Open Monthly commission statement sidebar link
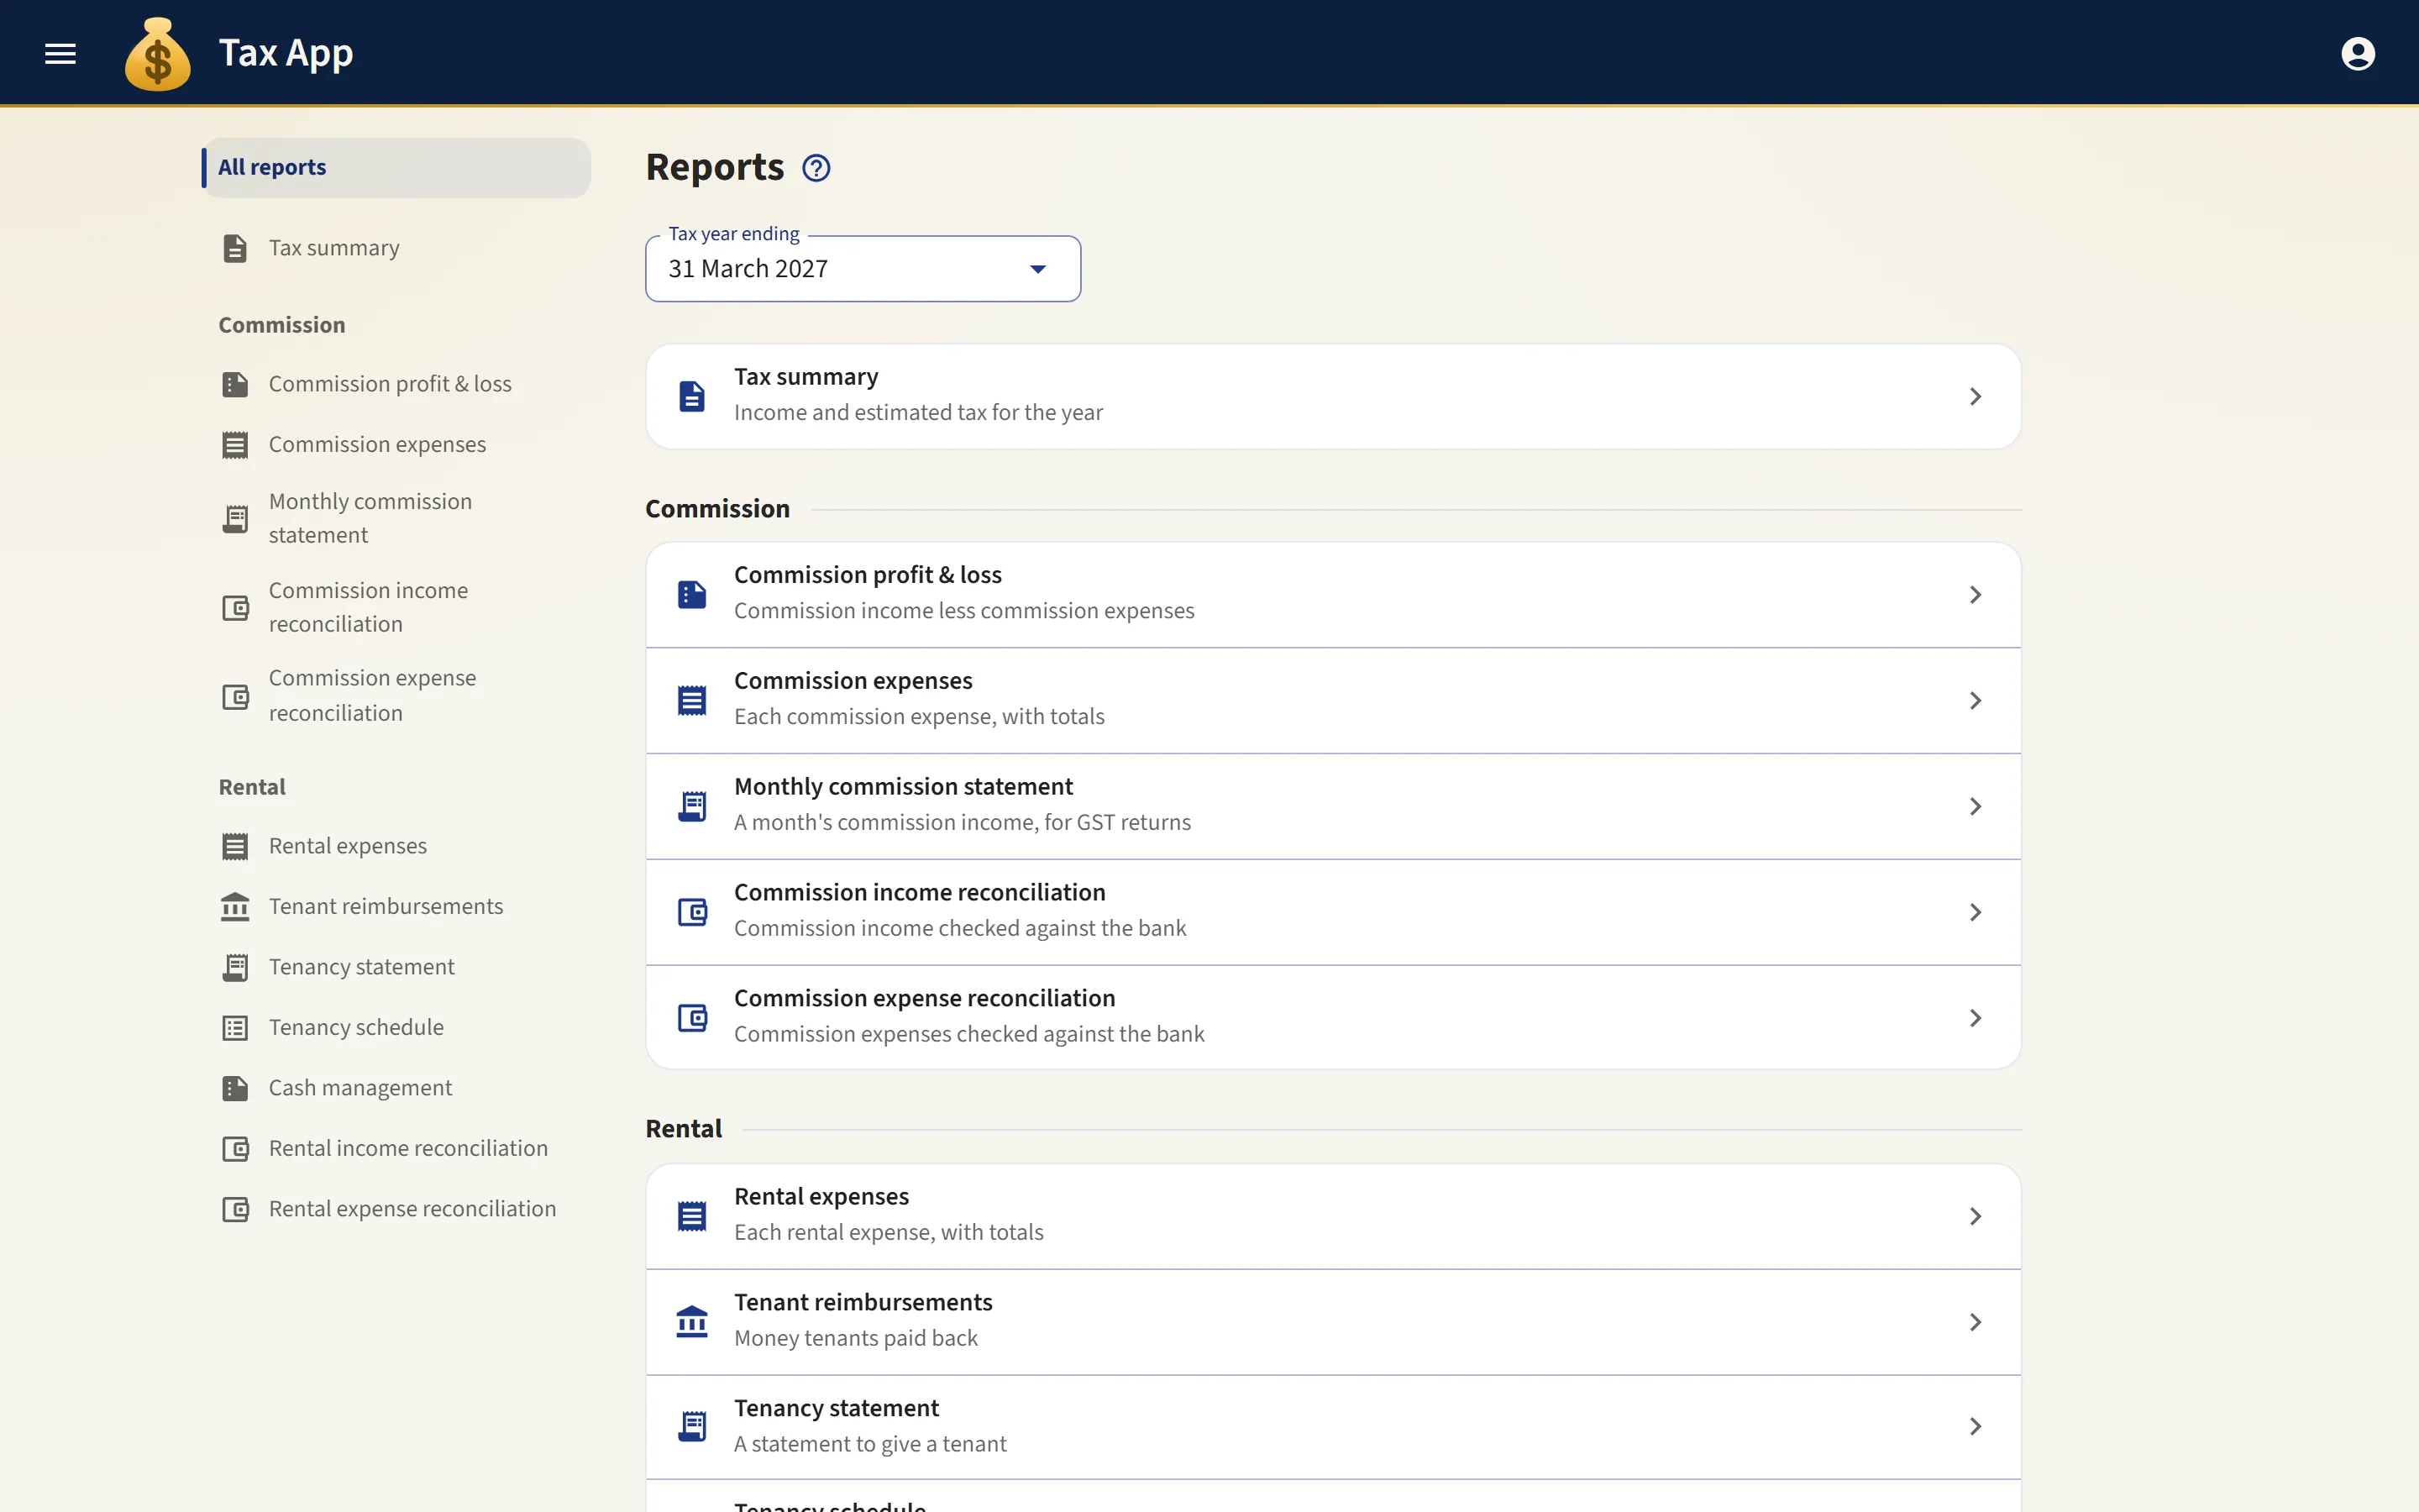 click(x=396, y=518)
